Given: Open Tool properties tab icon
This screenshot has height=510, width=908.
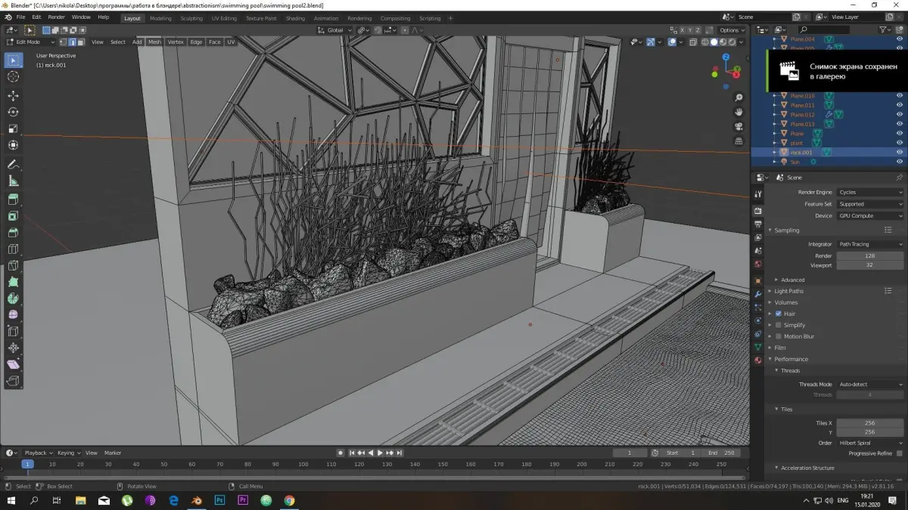Looking at the screenshot, I should (758, 195).
